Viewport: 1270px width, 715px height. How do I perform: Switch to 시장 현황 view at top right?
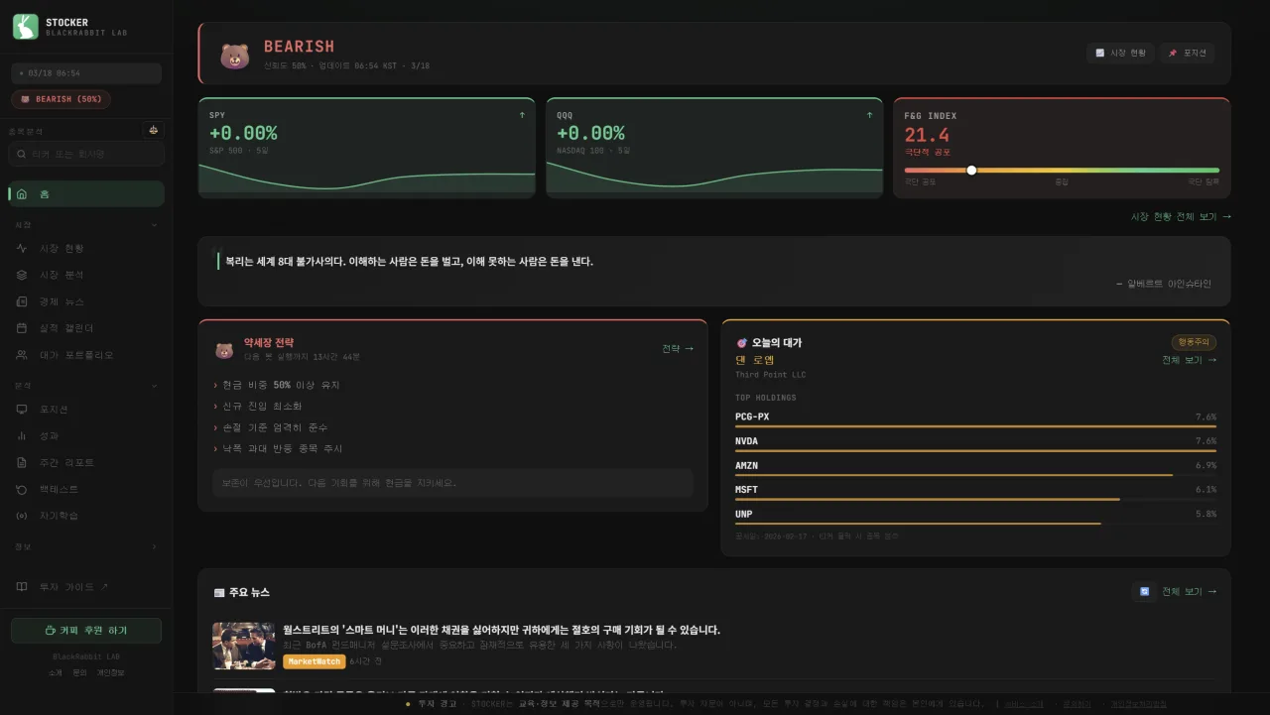[x=1120, y=53]
